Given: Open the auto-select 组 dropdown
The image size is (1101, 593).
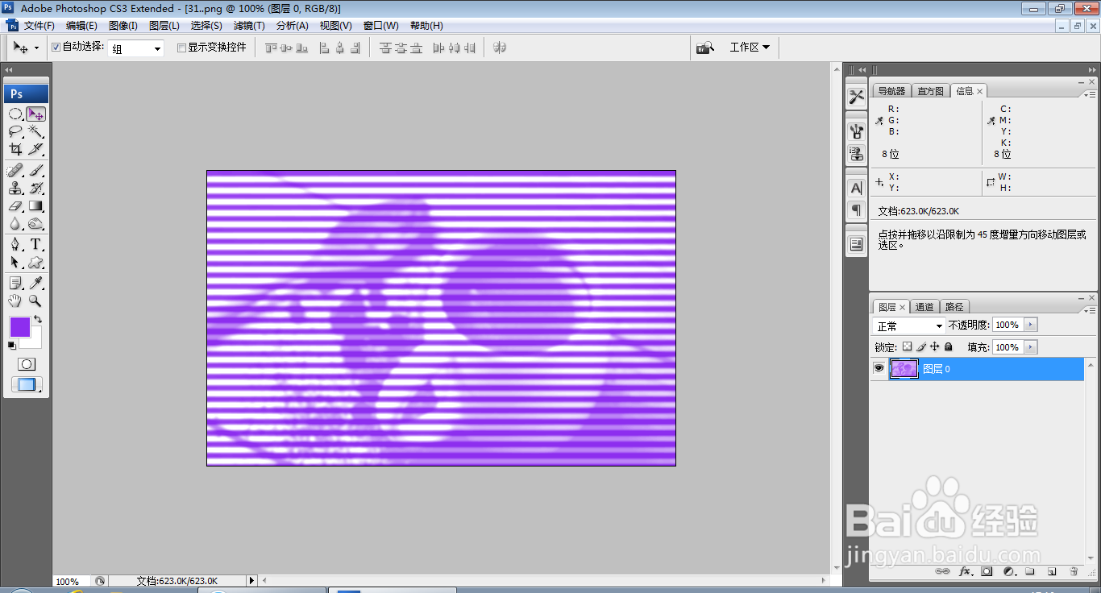Looking at the screenshot, I should [136, 48].
